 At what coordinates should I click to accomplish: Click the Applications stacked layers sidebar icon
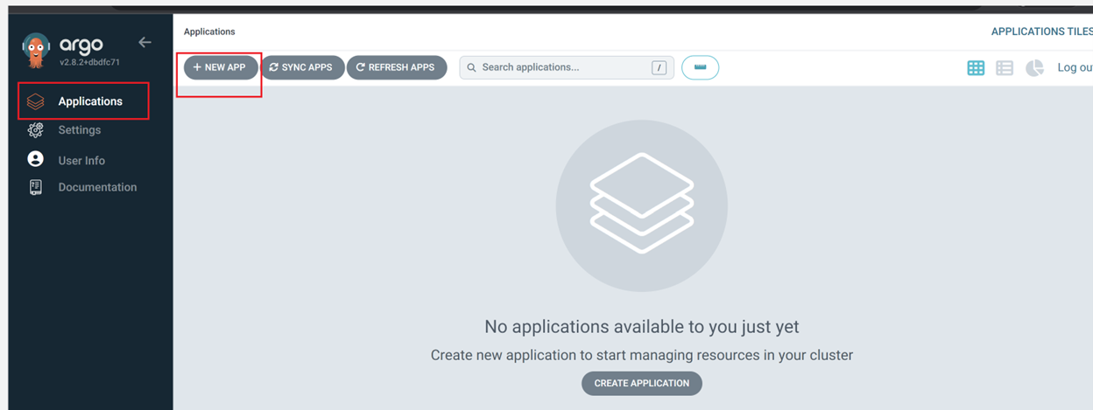(x=36, y=101)
